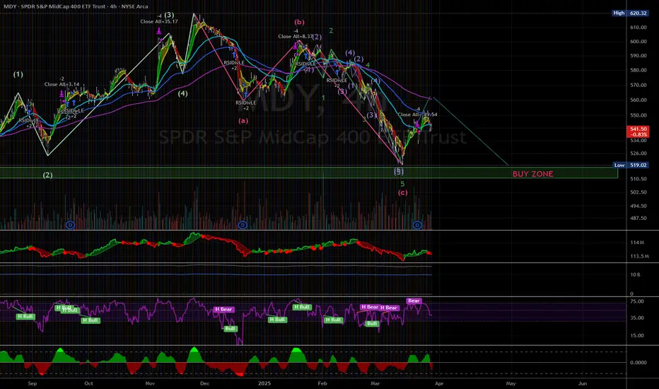
Task: Click the dividend marker in late March
Action: [417, 225]
